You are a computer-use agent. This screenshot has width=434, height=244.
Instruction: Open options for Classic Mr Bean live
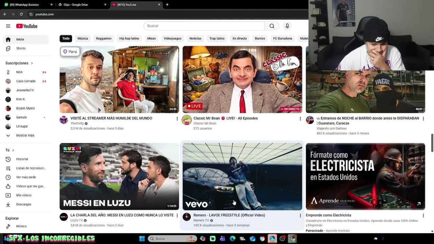[300, 119]
